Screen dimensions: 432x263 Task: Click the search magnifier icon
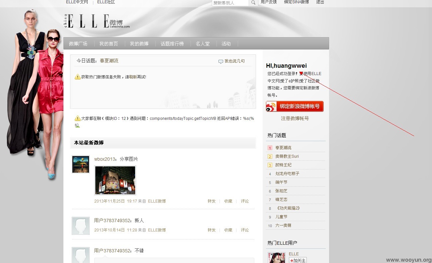(x=253, y=3)
